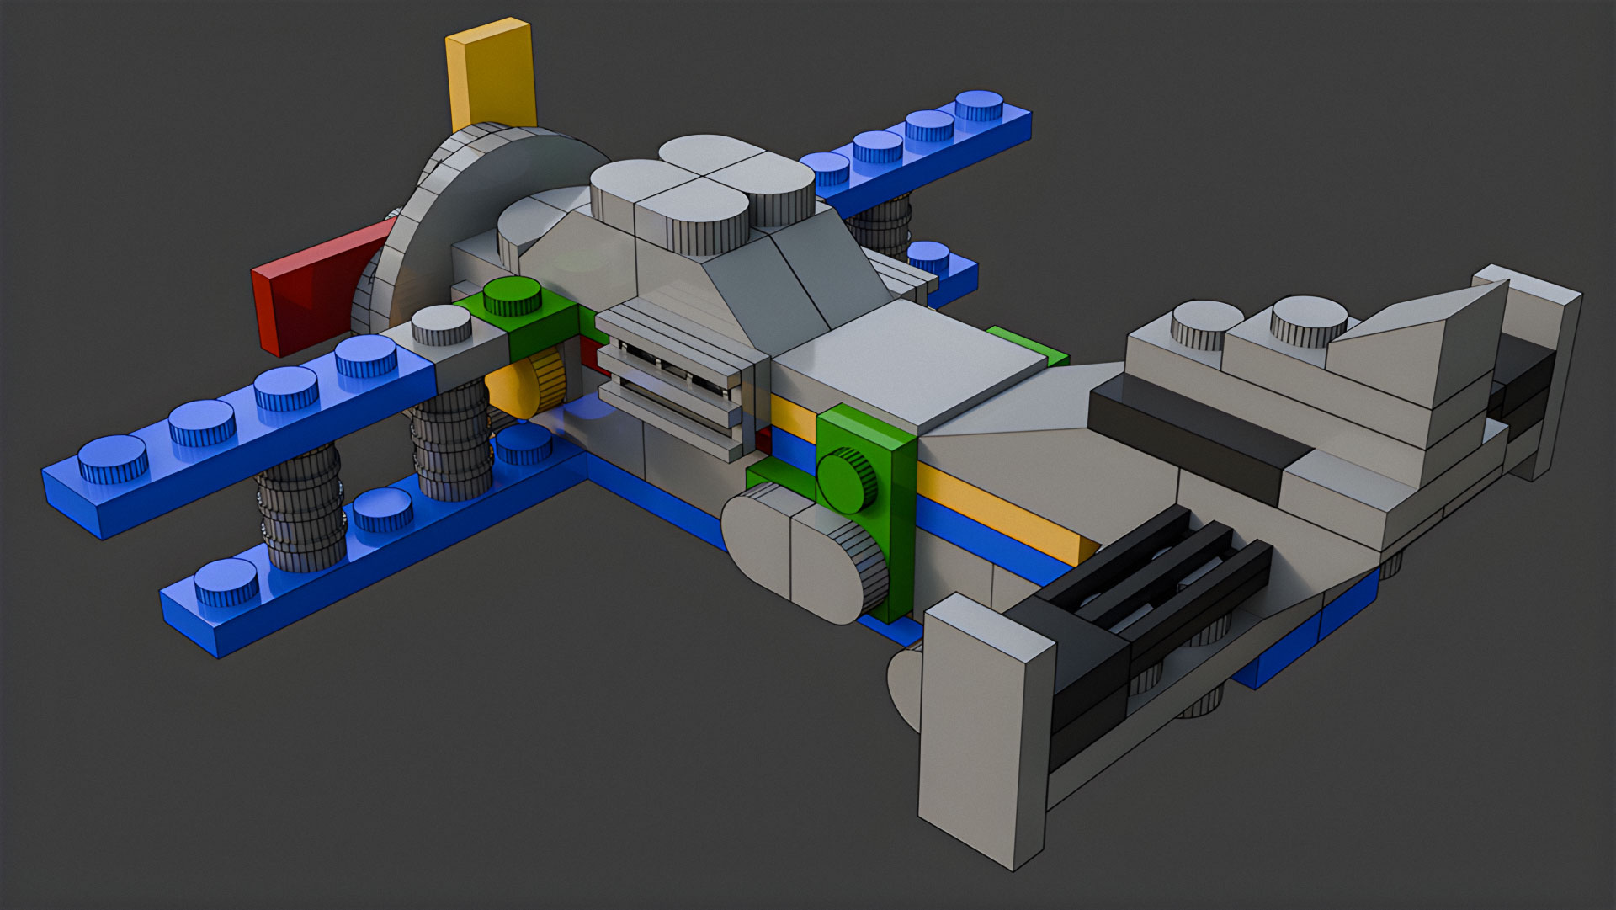Select the outermost stud on upper-left blue plate
1616x910 pixels.
point(114,460)
